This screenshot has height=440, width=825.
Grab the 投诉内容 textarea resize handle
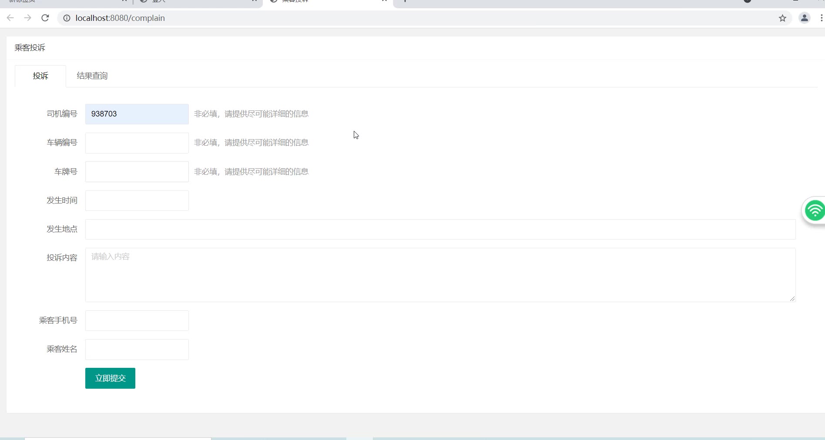click(792, 298)
